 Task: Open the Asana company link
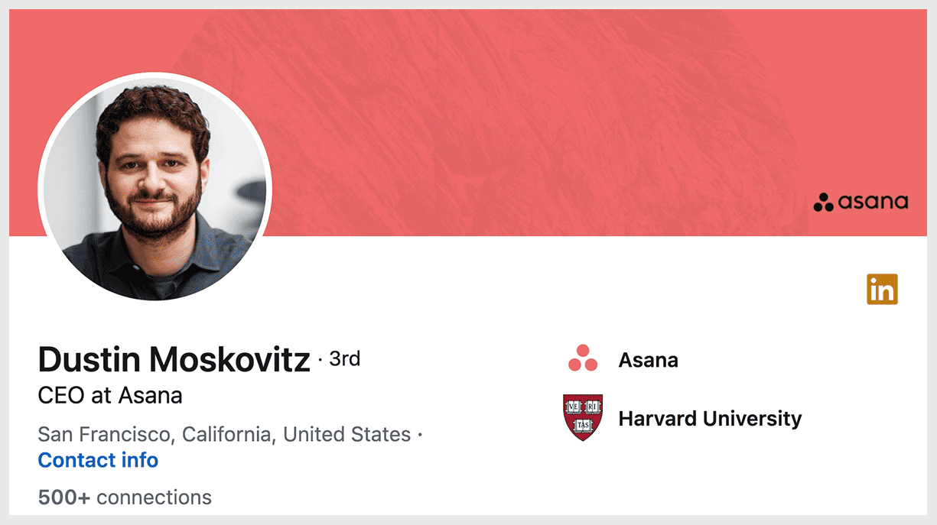point(648,360)
